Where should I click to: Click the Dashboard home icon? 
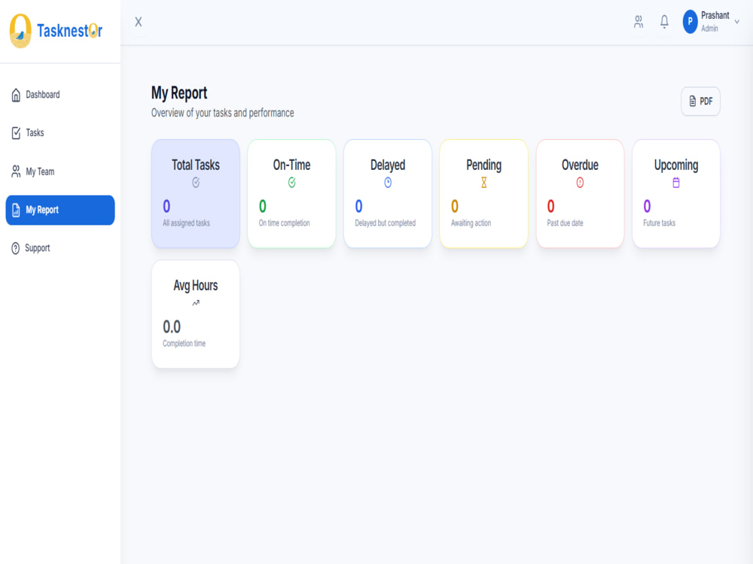point(16,95)
